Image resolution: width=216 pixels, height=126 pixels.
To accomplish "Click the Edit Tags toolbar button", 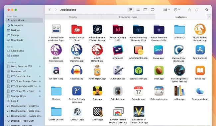I will pyautogui.click(x=197, y=10).
